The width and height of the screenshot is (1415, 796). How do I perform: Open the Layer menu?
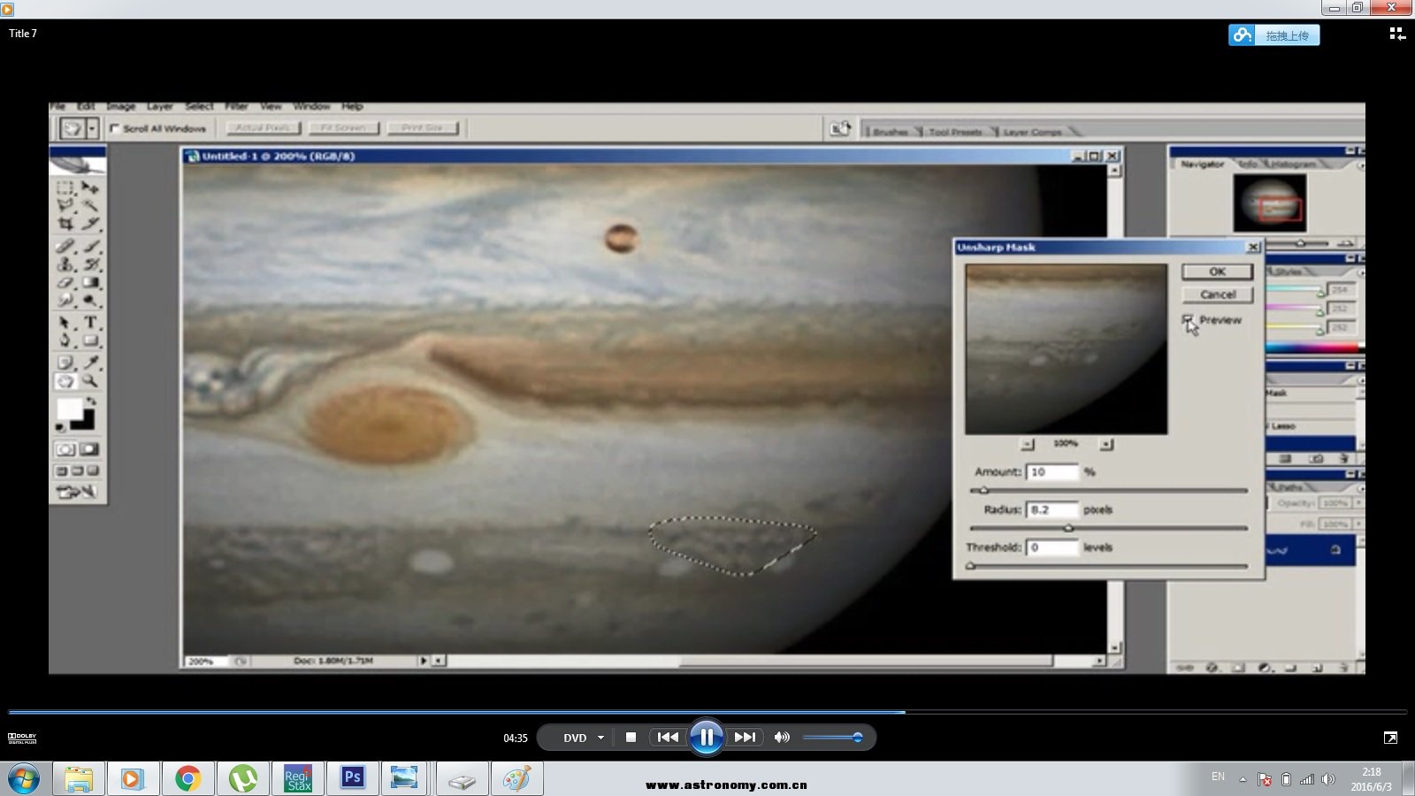[x=160, y=106]
